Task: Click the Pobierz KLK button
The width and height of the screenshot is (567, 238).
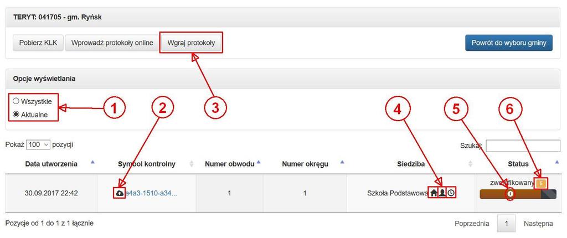Action: point(38,43)
